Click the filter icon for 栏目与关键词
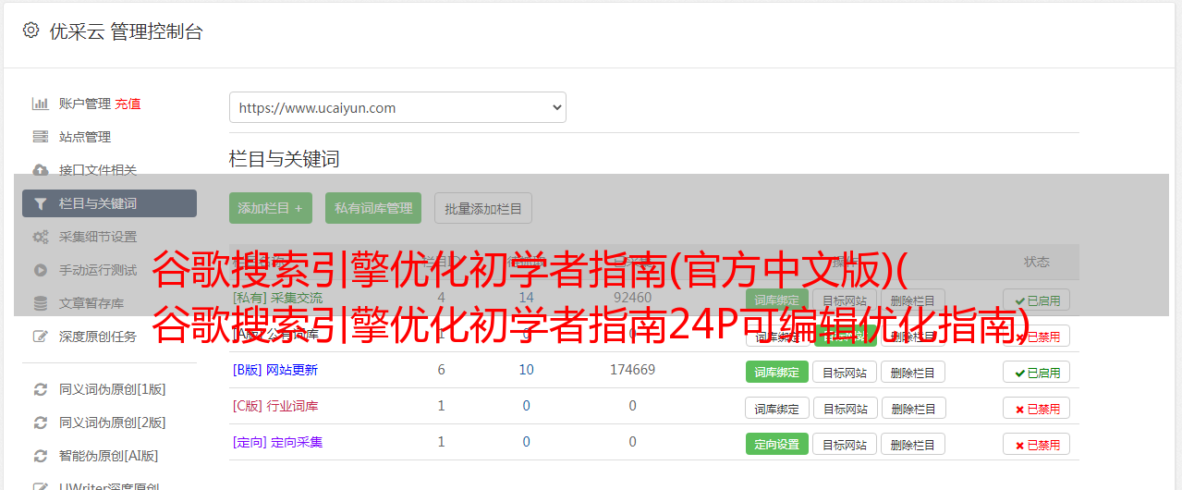The image size is (1182, 490). (x=41, y=203)
